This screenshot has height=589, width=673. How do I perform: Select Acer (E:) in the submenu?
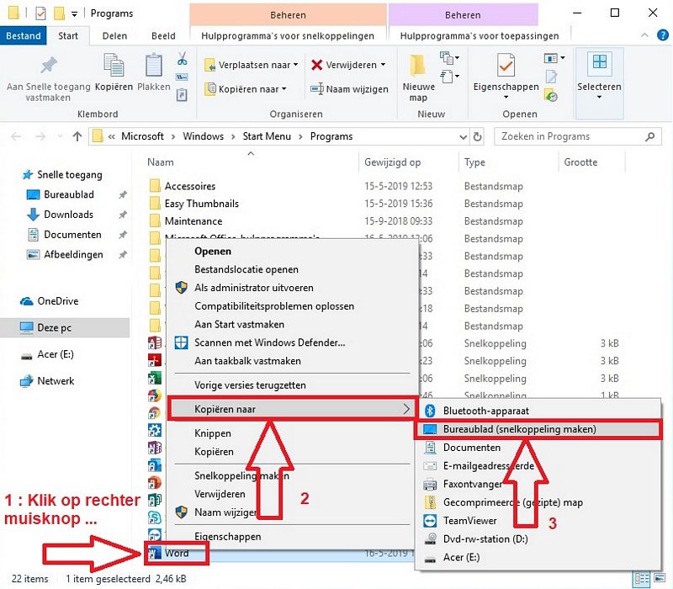[538, 558]
